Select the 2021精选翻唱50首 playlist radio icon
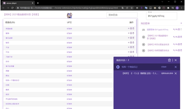The width and height of the screenshot is (185, 109). [x=143, y=37]
